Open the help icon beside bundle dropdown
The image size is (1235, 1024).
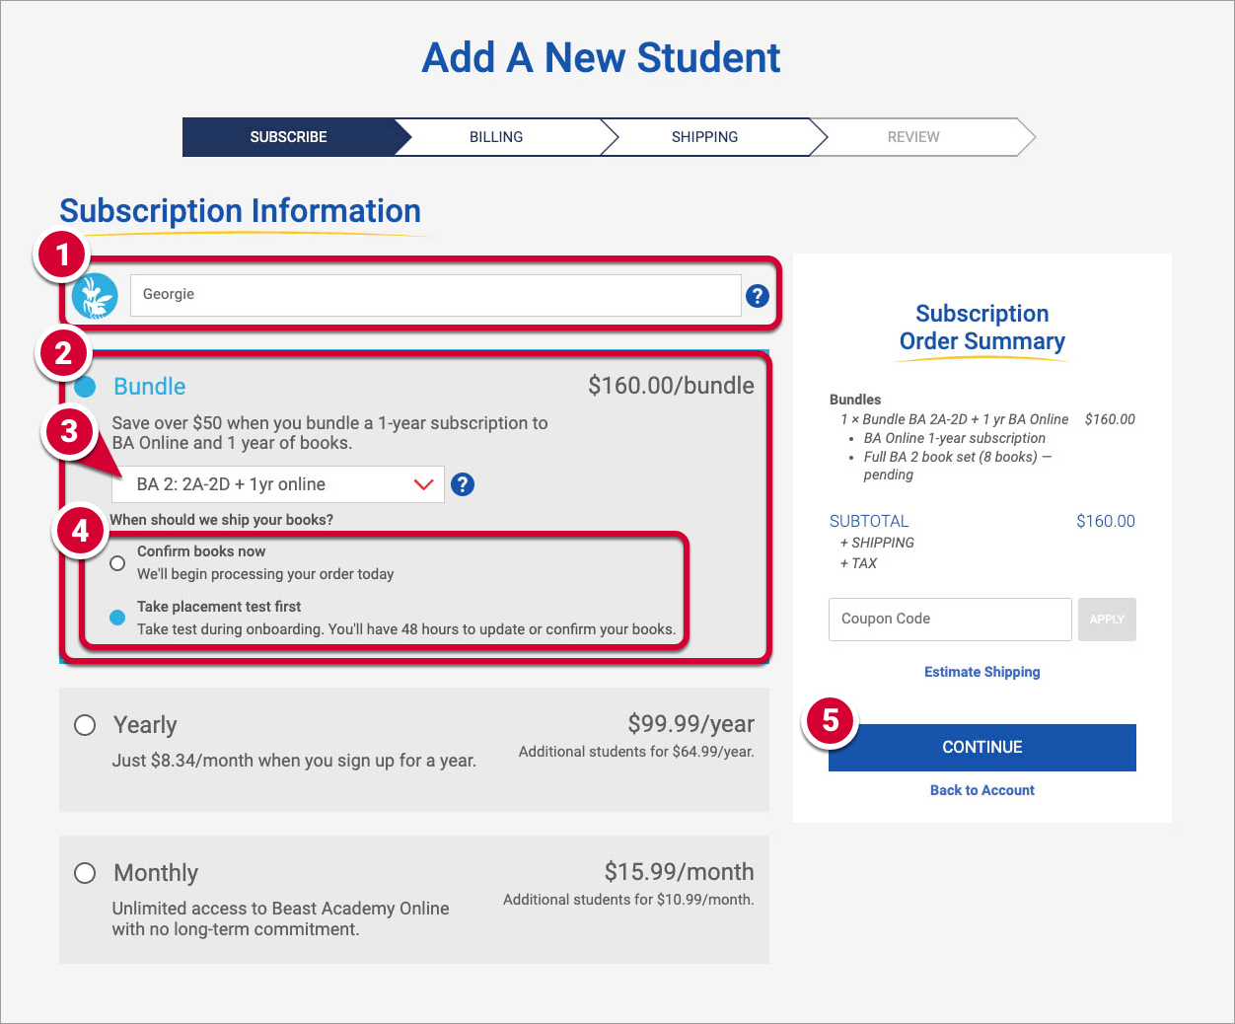[463, 484]
